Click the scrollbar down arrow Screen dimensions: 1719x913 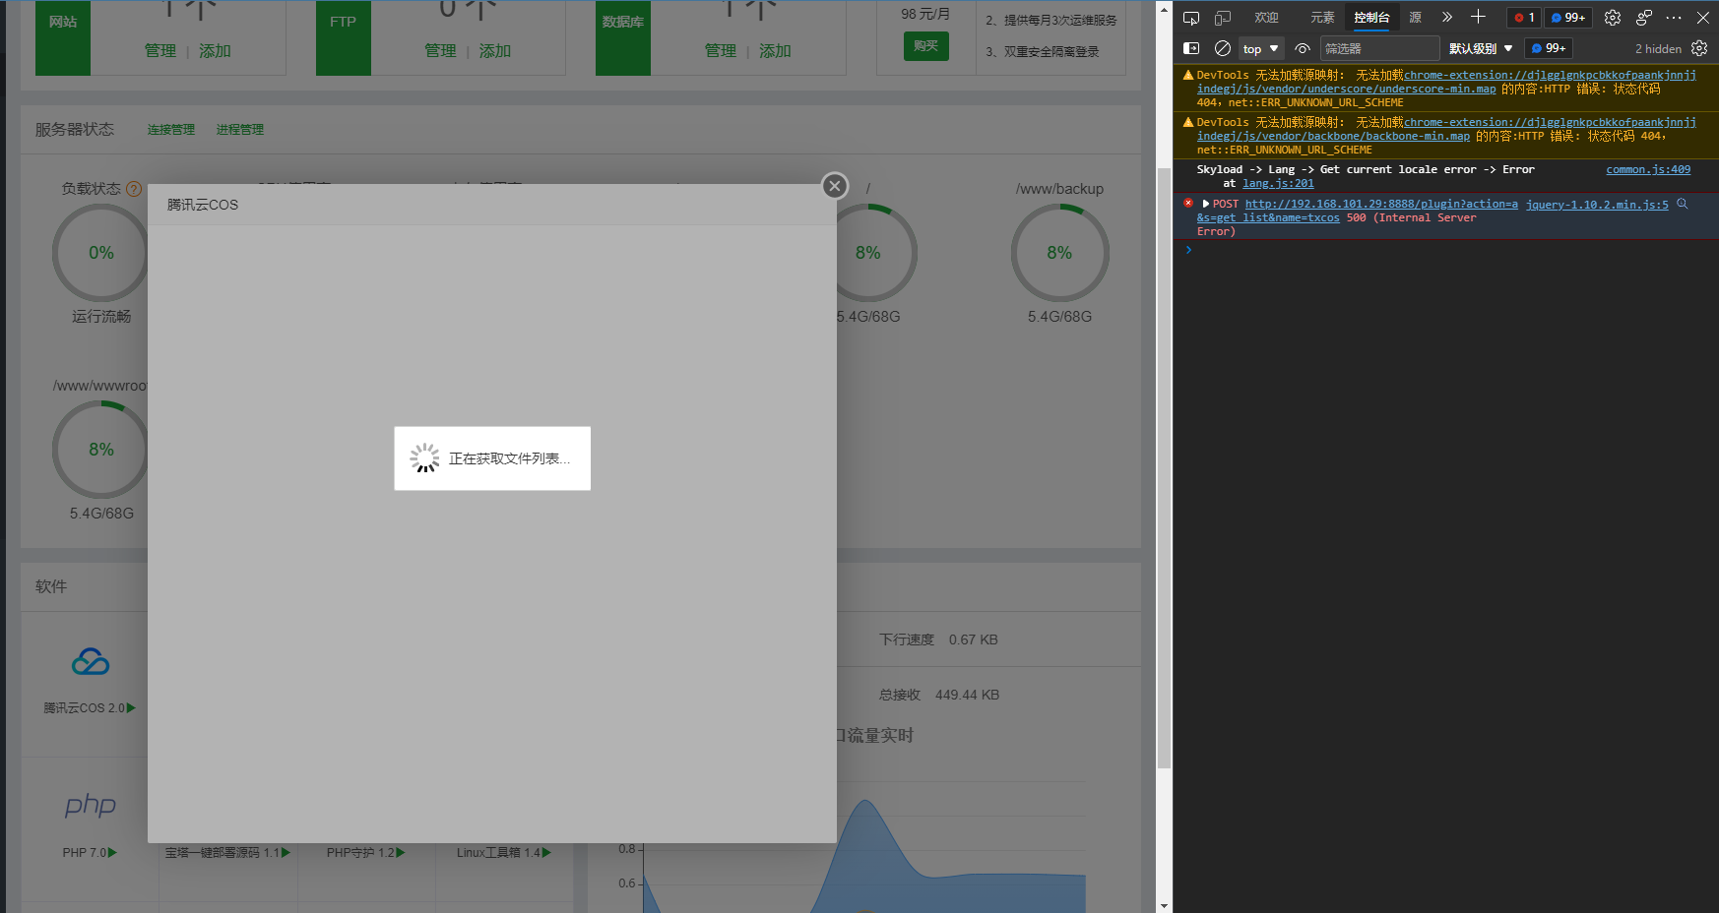tap(1164, 905)
